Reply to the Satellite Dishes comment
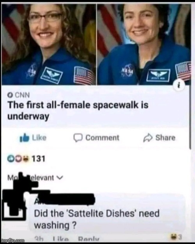 pyautogui.click(x=88, y=239)
